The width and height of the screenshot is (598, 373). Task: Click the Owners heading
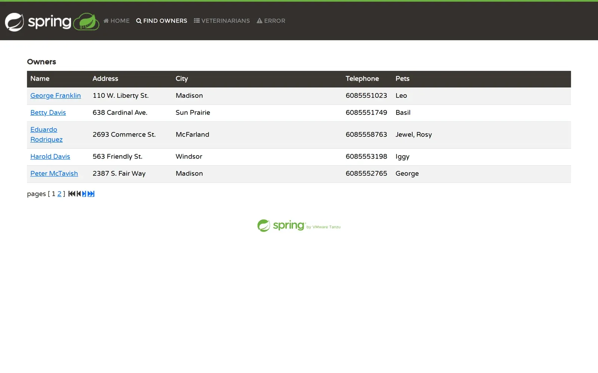click(x=41, y=62)
